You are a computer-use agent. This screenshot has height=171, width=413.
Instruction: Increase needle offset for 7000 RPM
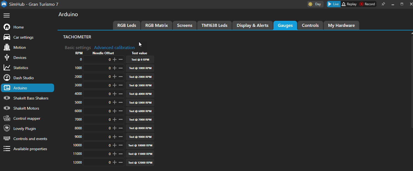click(x=115, y=119)
